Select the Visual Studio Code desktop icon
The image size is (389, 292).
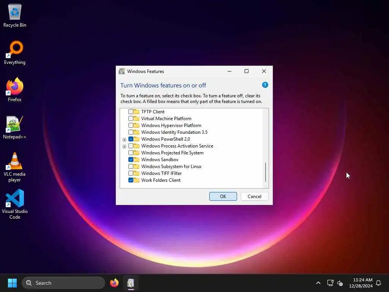15,204
